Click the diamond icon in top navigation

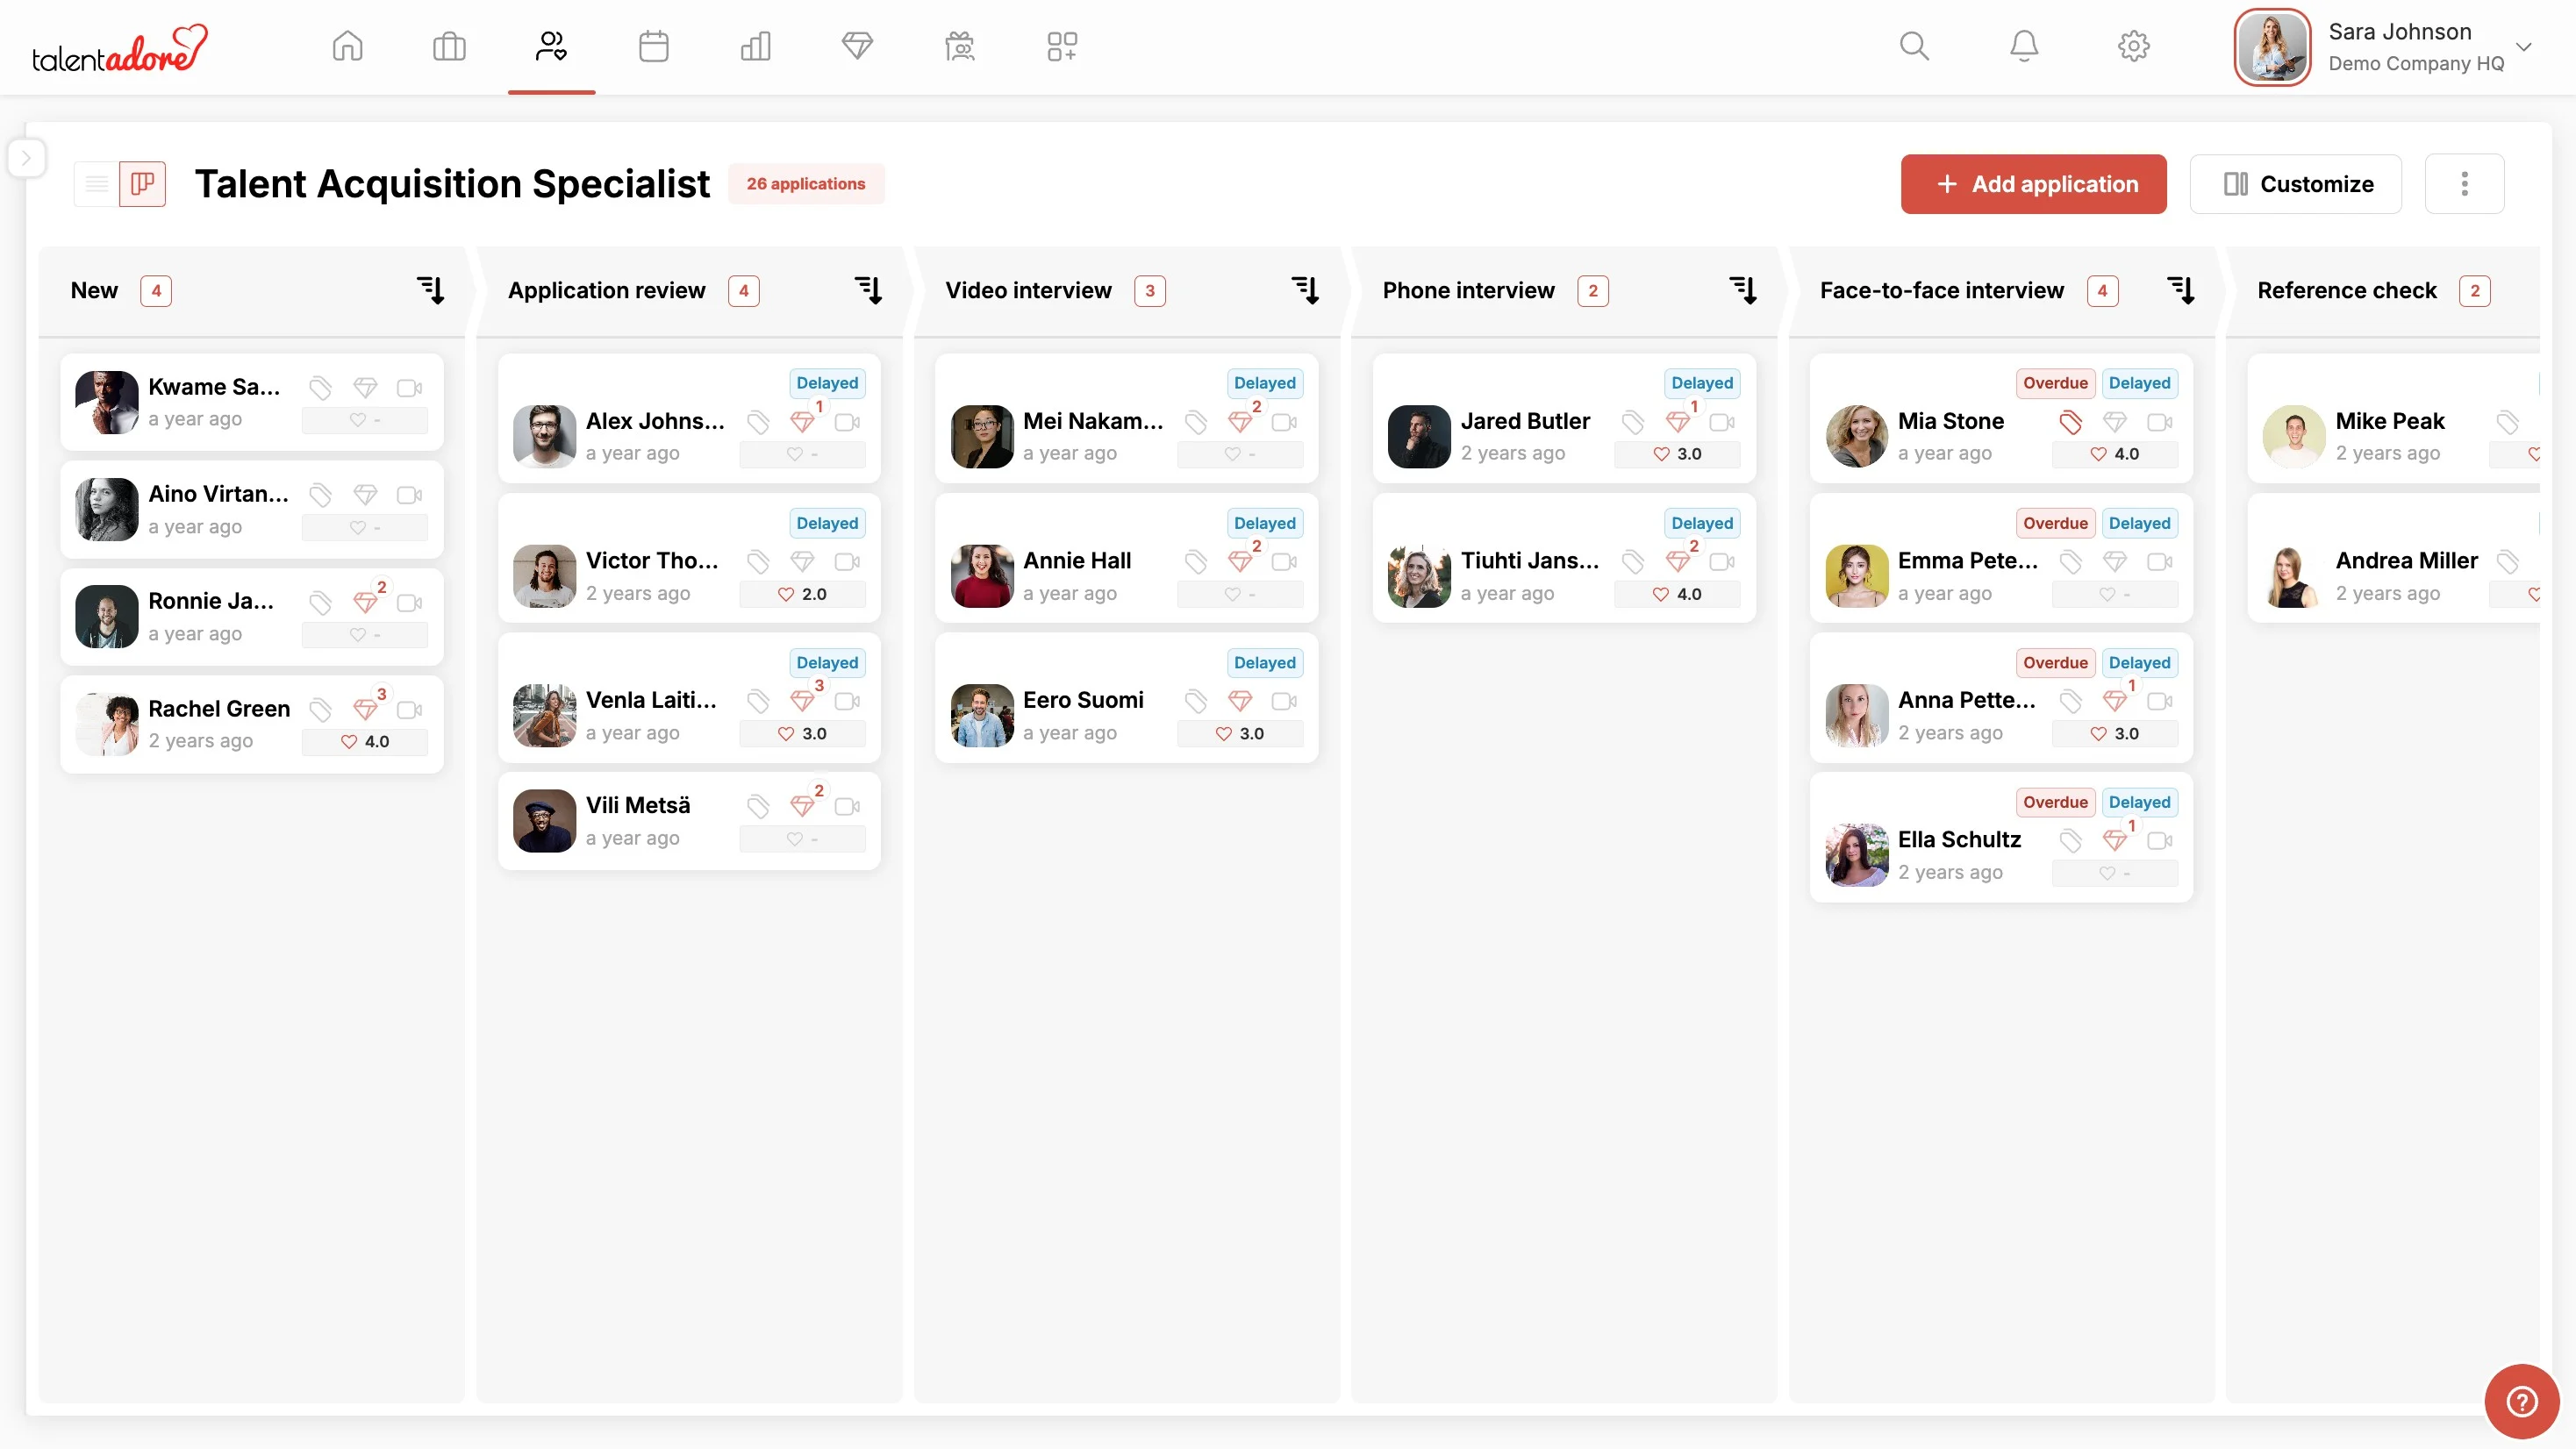(857, 46)
